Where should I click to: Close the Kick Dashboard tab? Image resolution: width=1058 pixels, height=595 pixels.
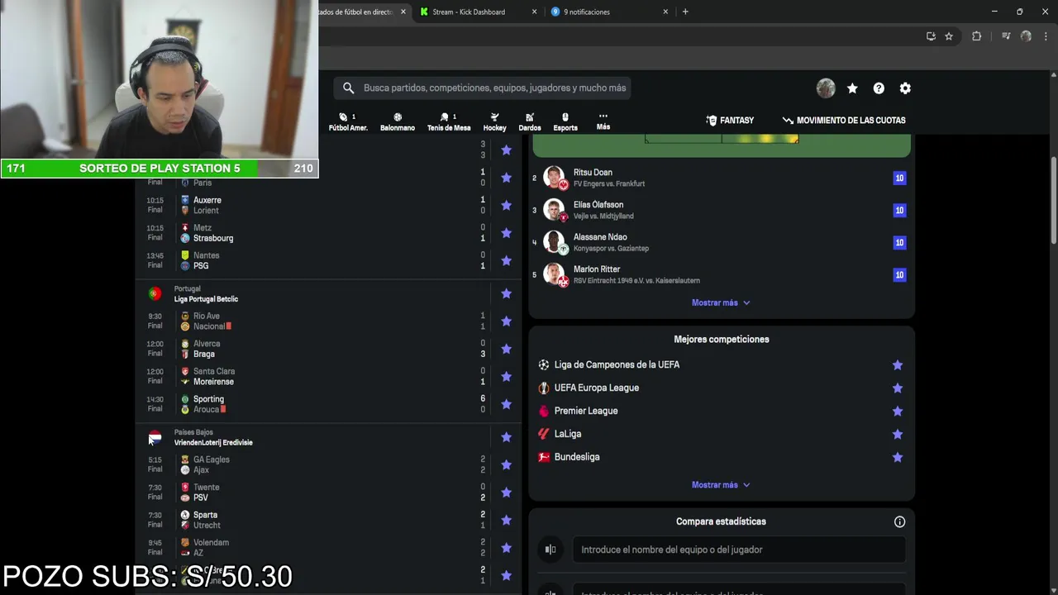(x=534, y=12)
